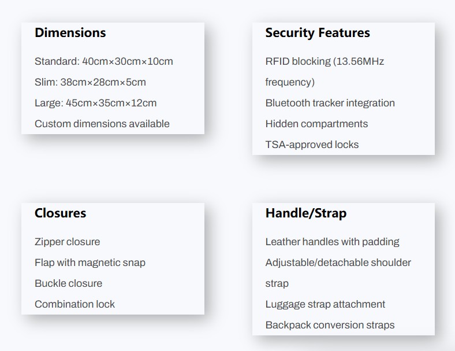This screenshot has height=351, width=455.
Task: Select the Standard 40cm×30cm×10cm dimension line
Action: [x=103, y=61]
